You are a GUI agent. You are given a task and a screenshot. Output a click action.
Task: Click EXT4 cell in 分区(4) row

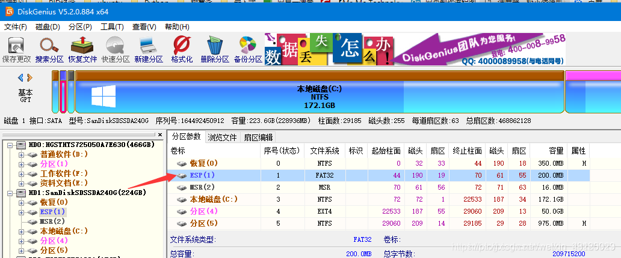tap(325, 211)
